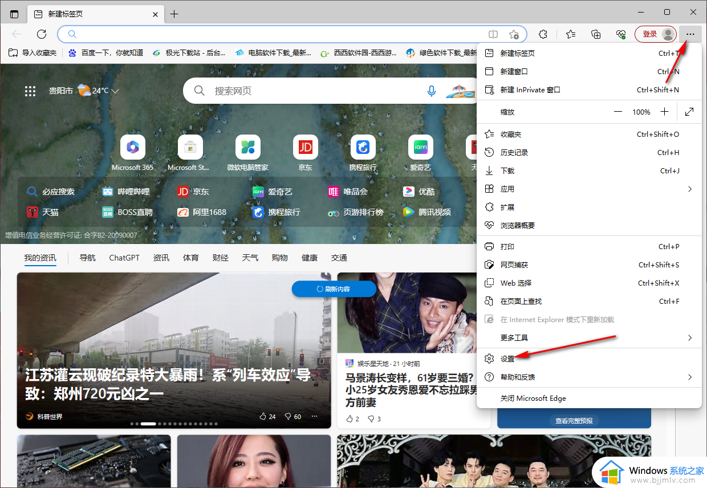707x488 pixels.
Task: Click the 登录 sign-in button
Action: tap(656, 34)
